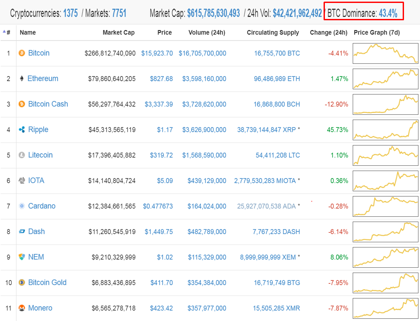Select Dash's -6.14% change value
This screenshot has width=420, height=321.
(338, 232)
